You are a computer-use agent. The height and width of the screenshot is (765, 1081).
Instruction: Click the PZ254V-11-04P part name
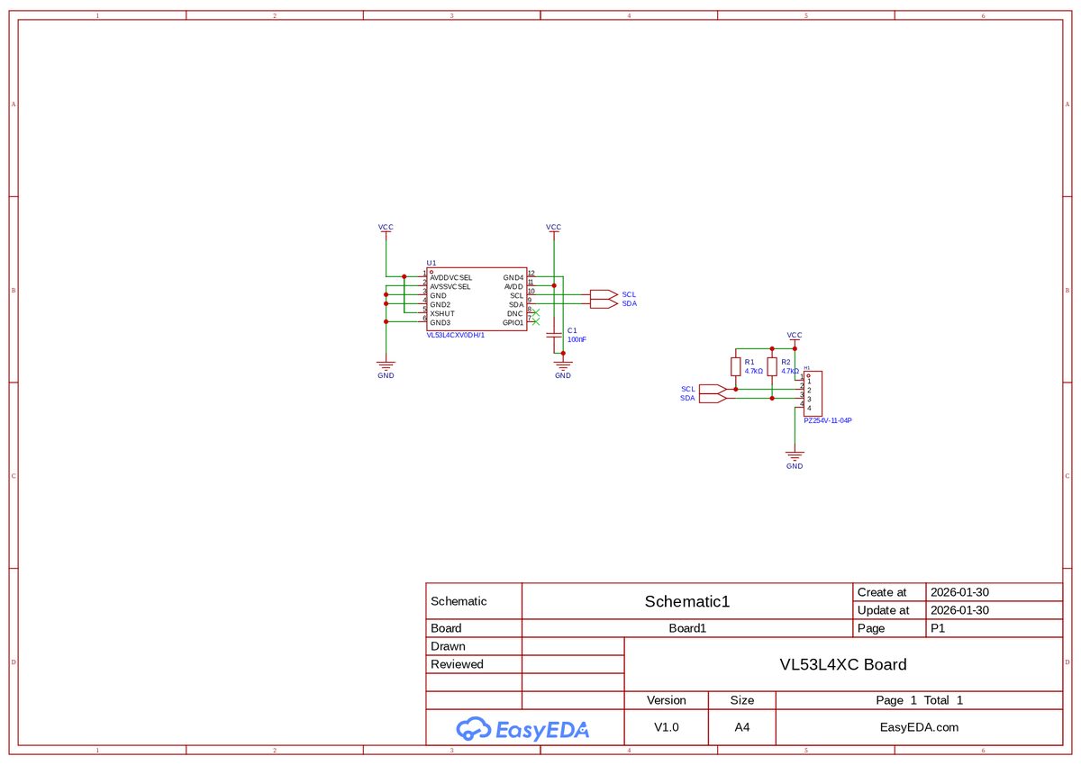point(828,420)
